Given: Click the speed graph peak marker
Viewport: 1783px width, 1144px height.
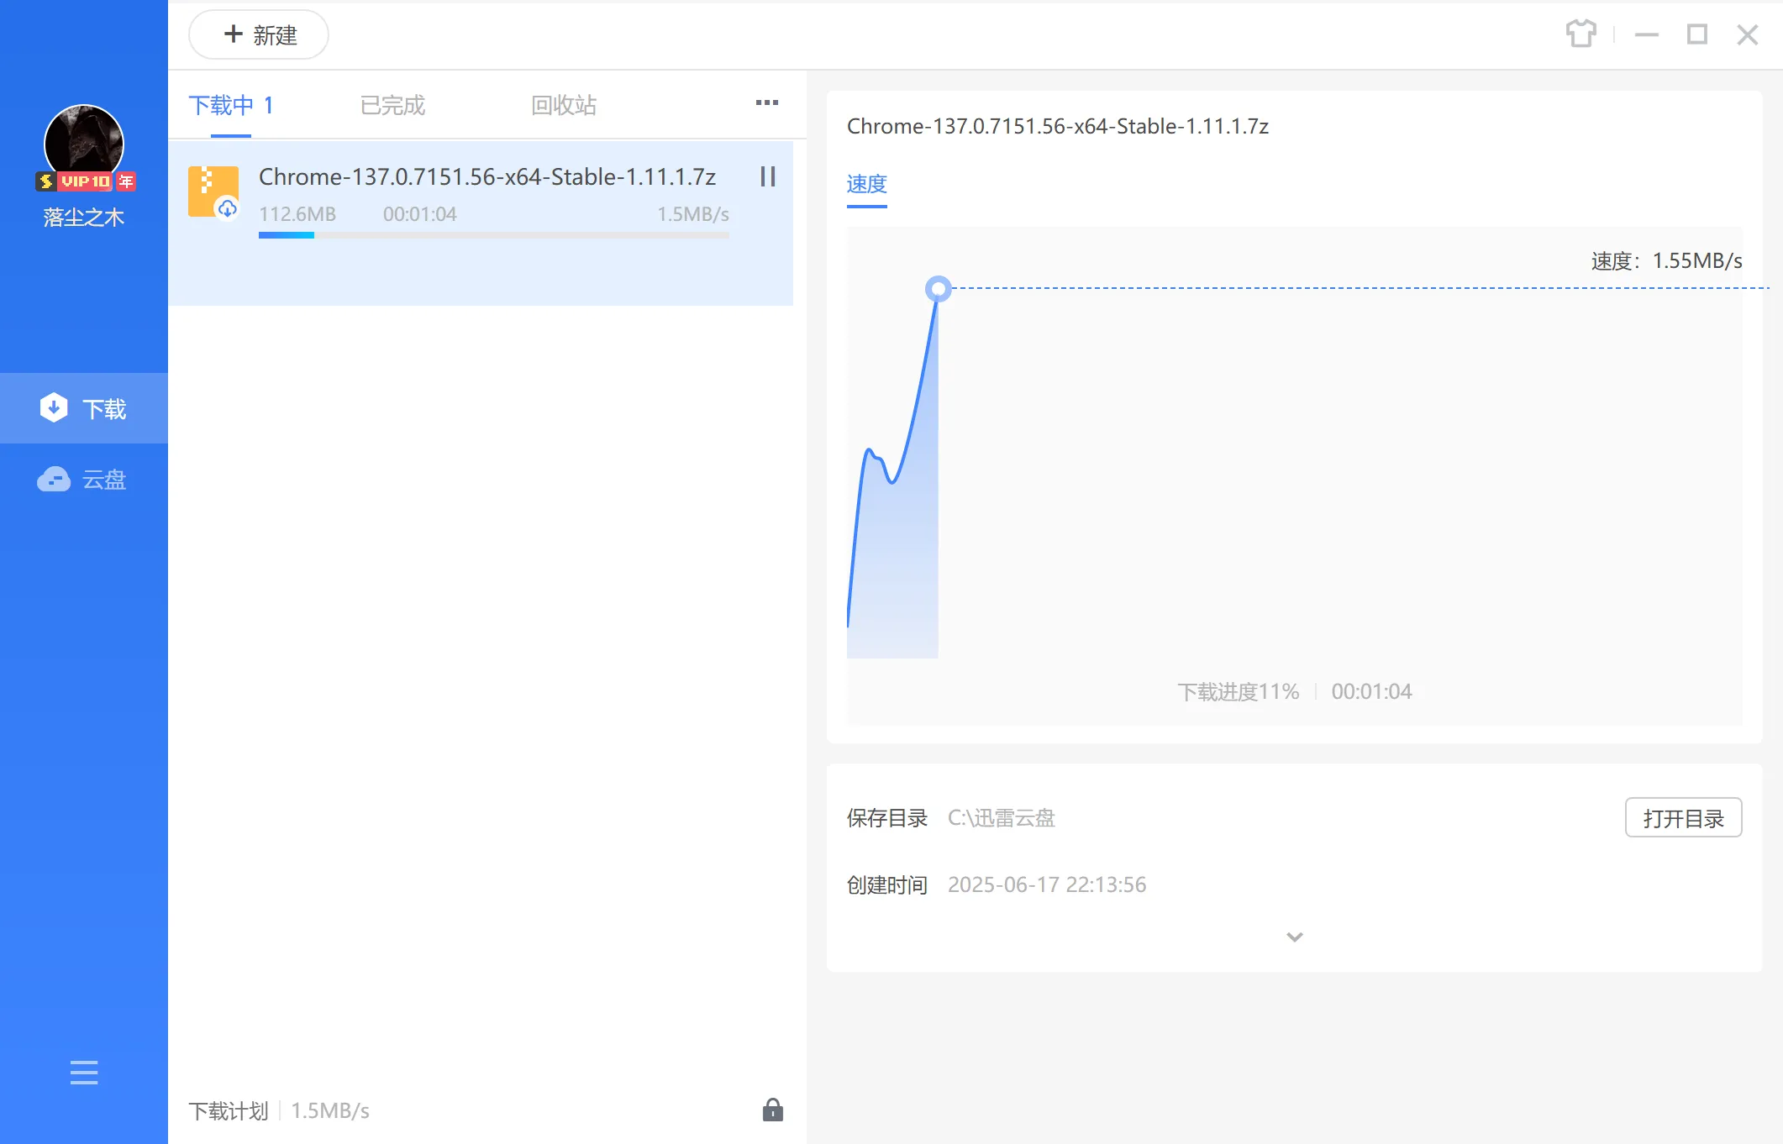Looking at the screenshot, I should 938,289.
